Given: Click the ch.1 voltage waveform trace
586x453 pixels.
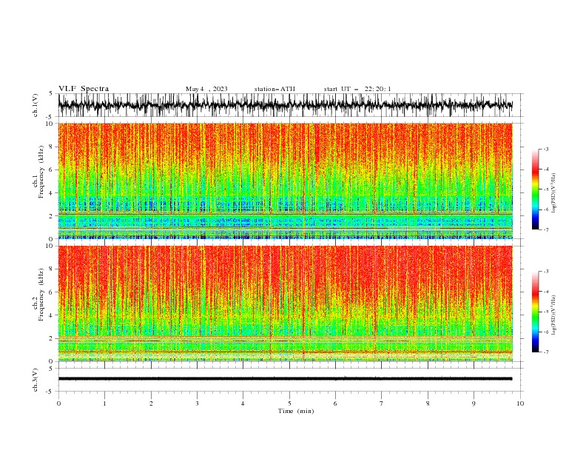Looking at the screenshot, I should (x=285, y=105).
